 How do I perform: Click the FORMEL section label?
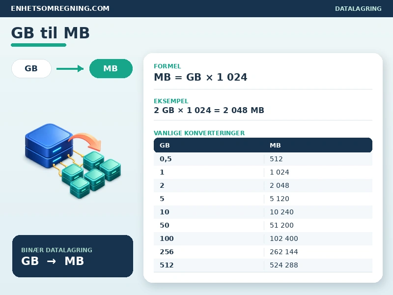tap(167, 66)
